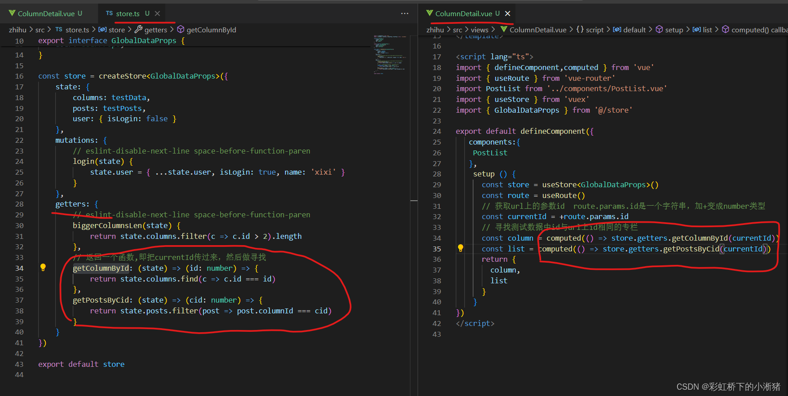Click the 'setup' breadcrumb in the right editor

[x=674, y=30]
